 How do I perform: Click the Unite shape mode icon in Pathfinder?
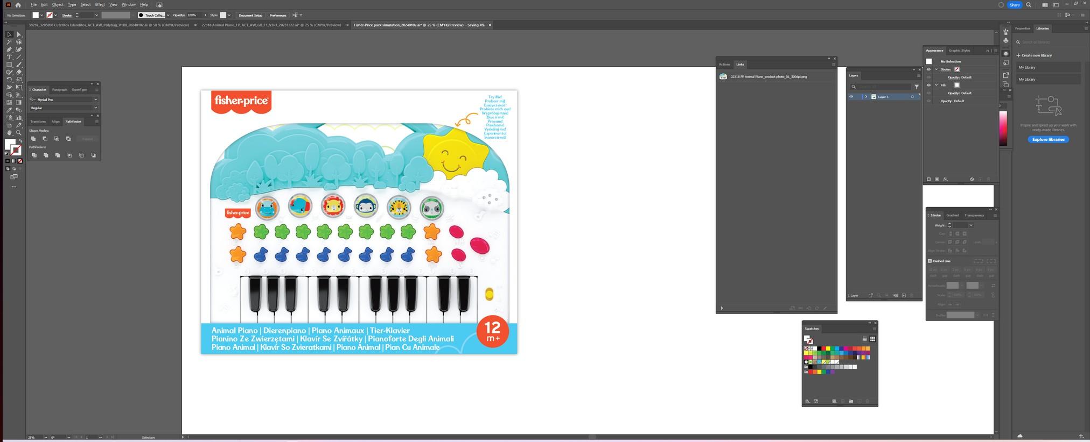[33, 139]
